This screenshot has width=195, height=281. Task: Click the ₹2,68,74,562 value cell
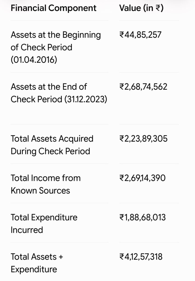pyautogui.click(x=143, y=87)
